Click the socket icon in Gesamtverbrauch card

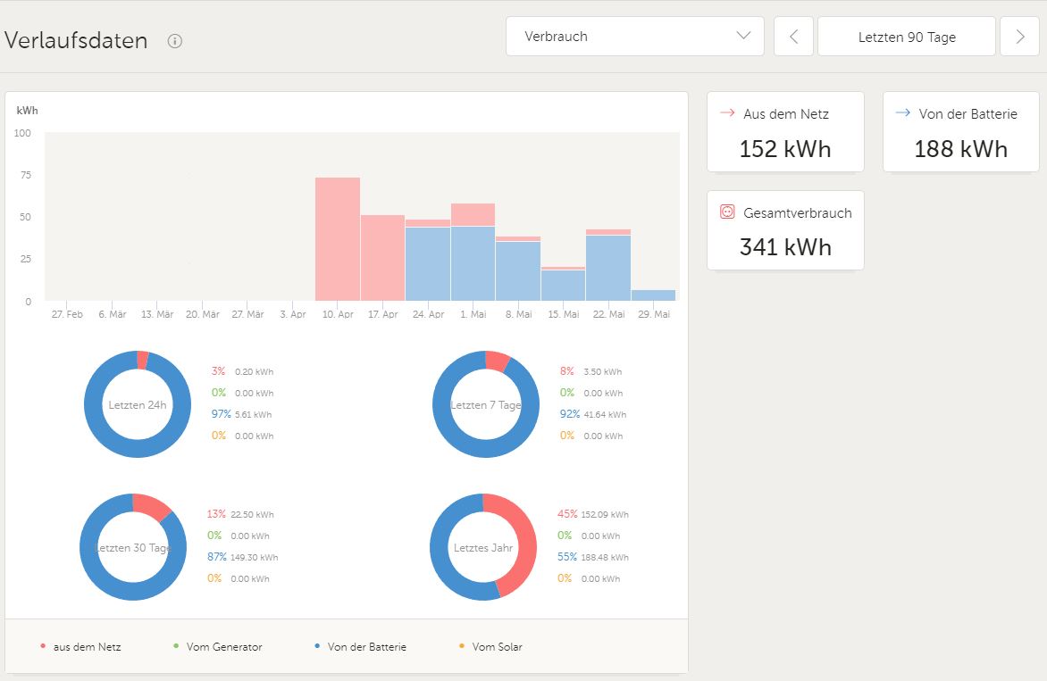pos(727,212)
